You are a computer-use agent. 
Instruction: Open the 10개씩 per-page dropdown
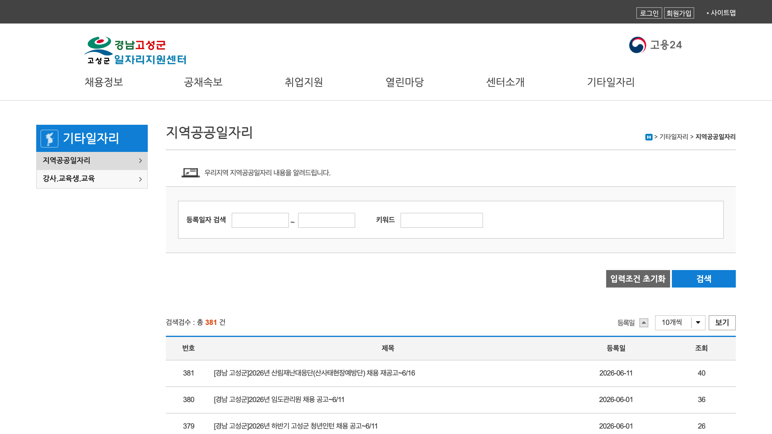680,322
